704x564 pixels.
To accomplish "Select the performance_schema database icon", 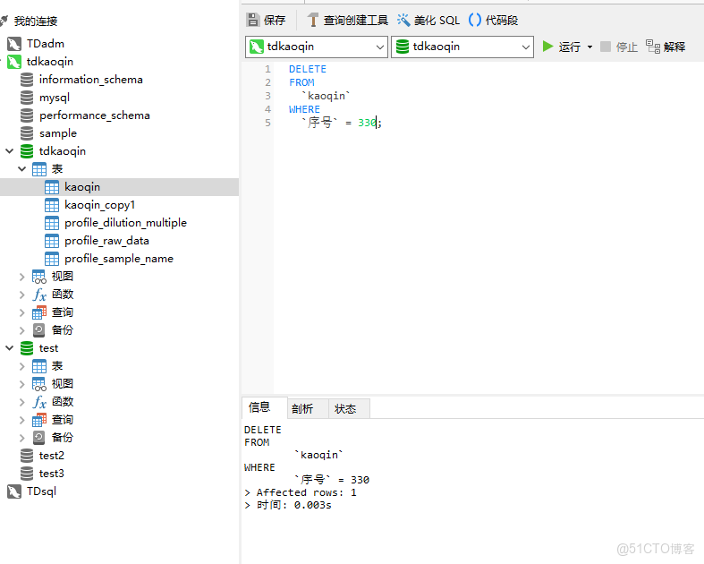I will (27, 115).
